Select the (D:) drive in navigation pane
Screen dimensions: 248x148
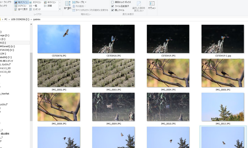click(x=5, y=36)
